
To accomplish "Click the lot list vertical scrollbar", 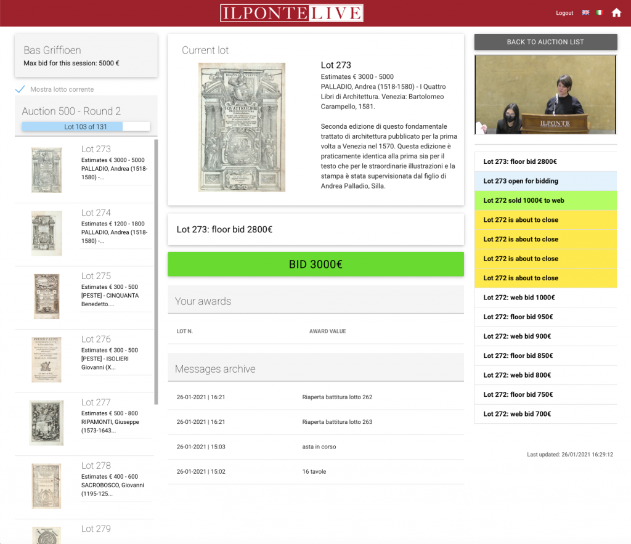I will tap(156, 272).
